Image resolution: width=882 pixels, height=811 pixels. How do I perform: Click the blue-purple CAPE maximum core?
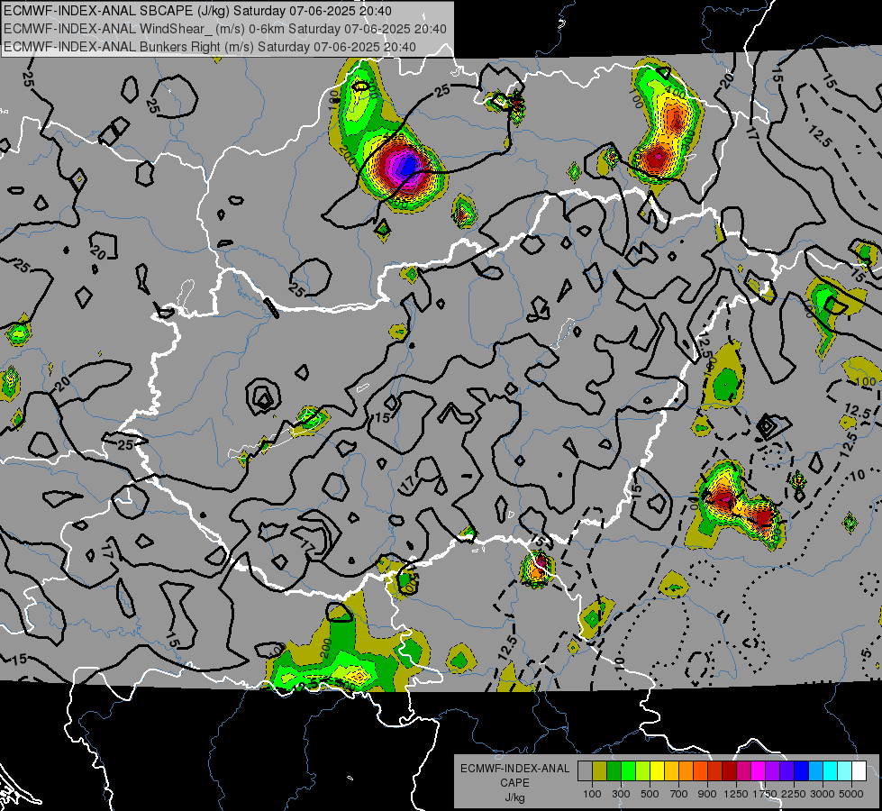[408, 166]
